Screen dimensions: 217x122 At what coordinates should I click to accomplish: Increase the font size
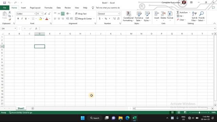point(45,14)
